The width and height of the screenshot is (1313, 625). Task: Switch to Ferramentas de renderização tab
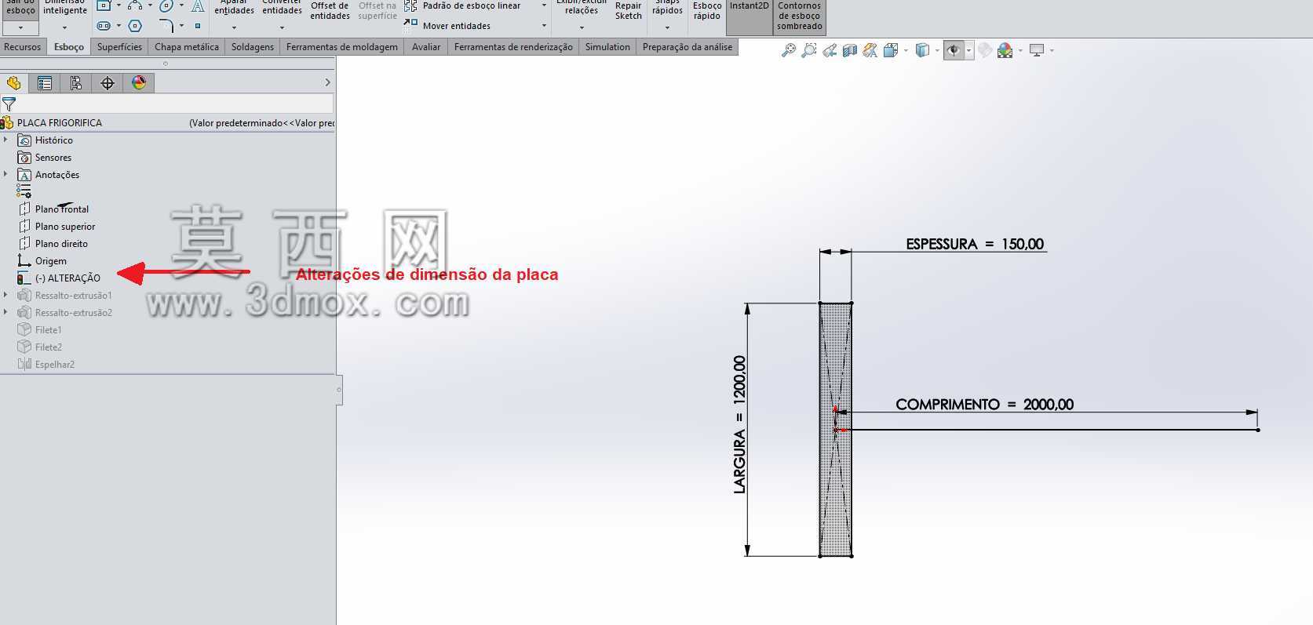click(513, 47)
